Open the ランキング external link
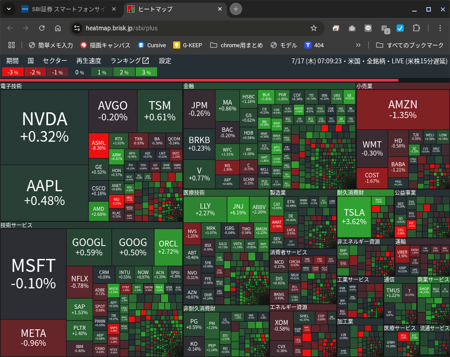Viewport: 450px width, 357px height. coord(130,61)
